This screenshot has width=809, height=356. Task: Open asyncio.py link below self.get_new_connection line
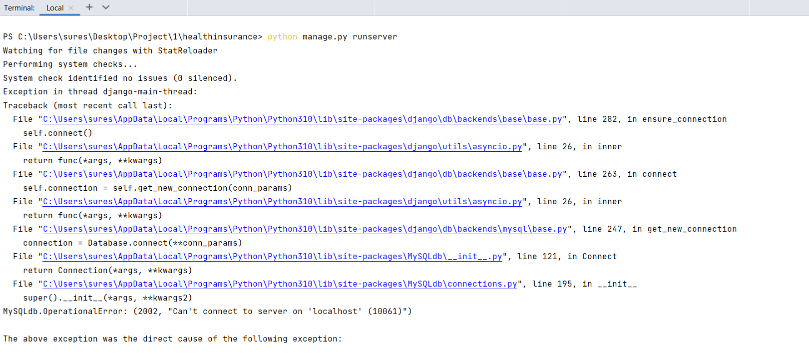(282, 202)
